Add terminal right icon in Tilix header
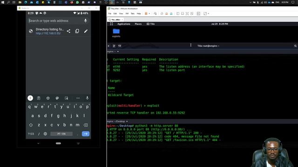 click(114, 46)
